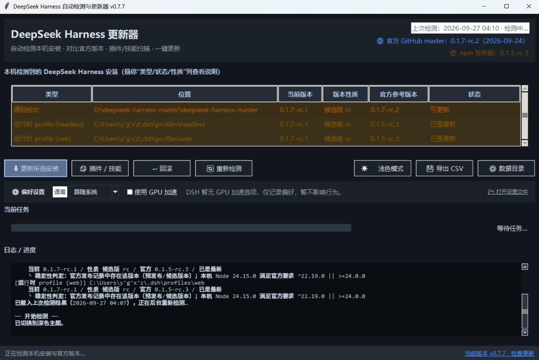
Task: Switch to 浅色模式 light theme
Action: point(383,168)
